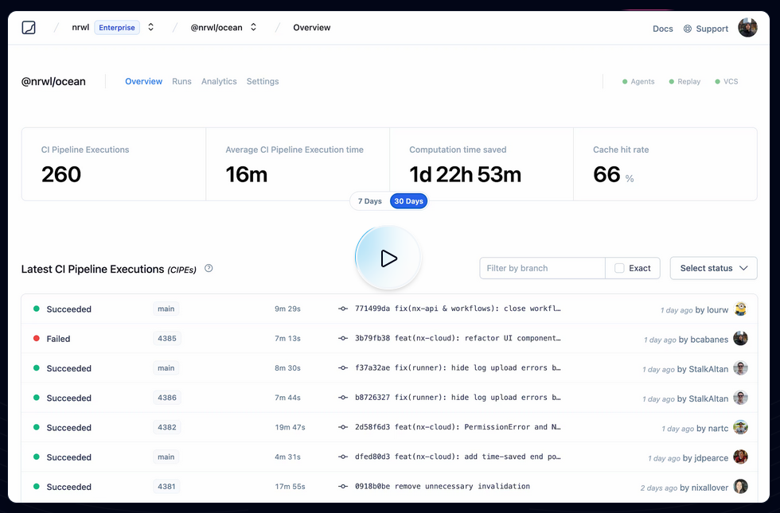This screenshot has height=513, width=780.
Task: Switch to the Settings tab
Action: 263,81
